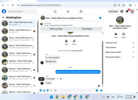This screenshot has width=138, height=100.
Task: Open the apps grid menu icon
Action: point(122,11)
